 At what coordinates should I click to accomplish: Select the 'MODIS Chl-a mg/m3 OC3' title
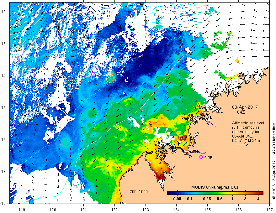(215, 187)
